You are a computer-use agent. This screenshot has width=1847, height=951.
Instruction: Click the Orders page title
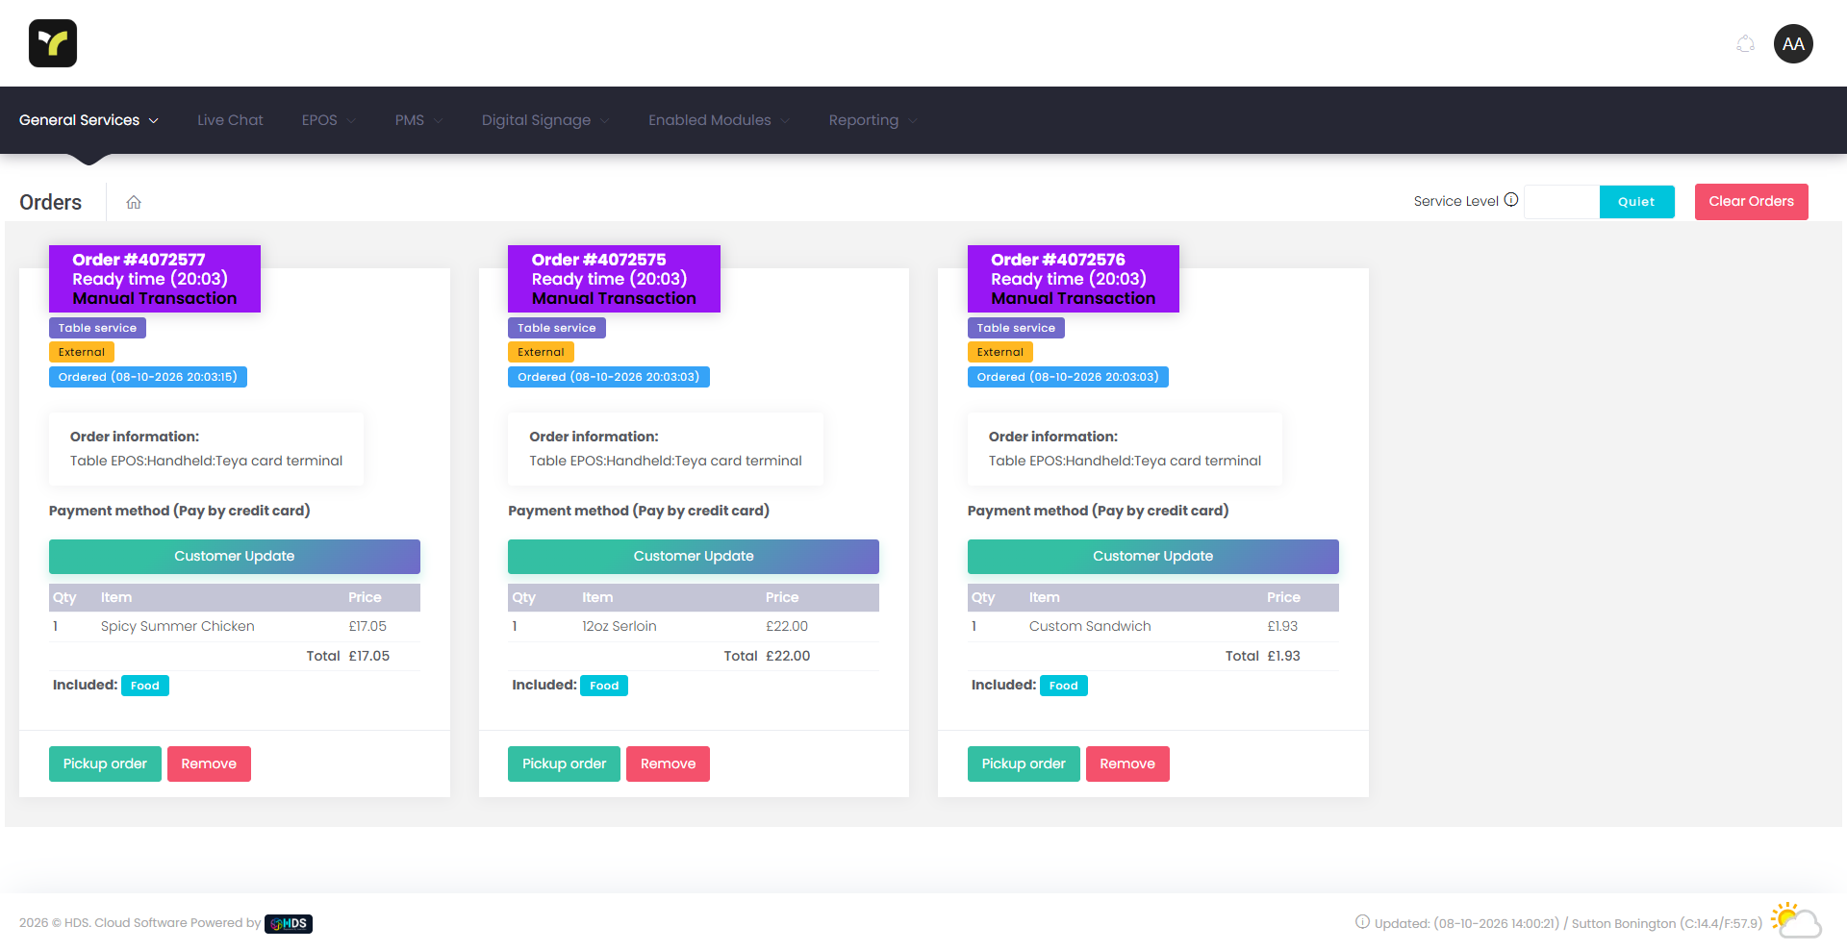(51, 202)
